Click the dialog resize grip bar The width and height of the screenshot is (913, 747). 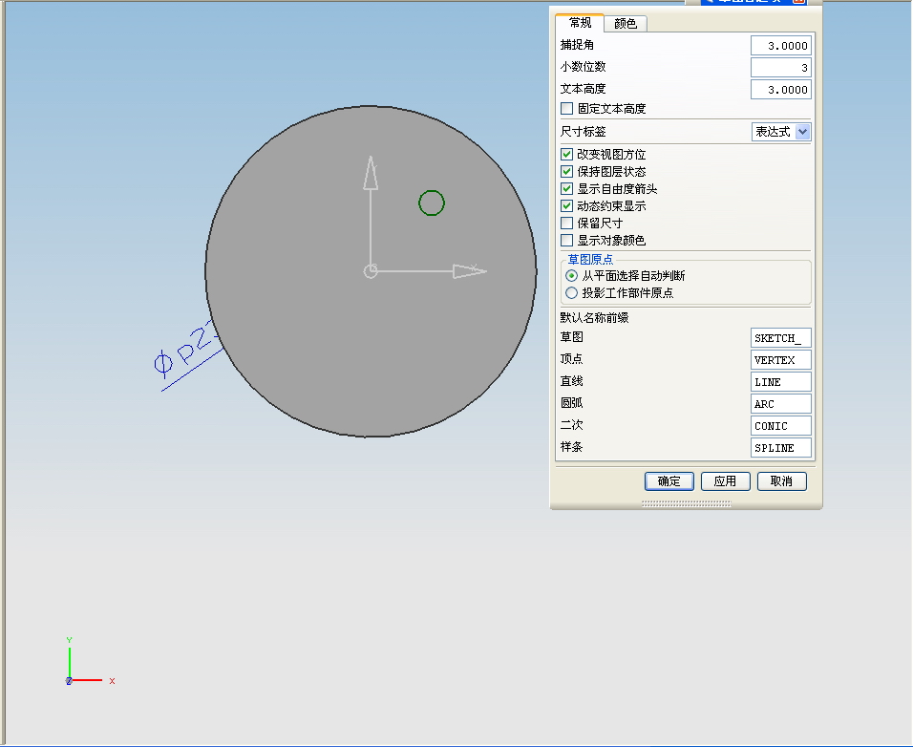(687, 503)
